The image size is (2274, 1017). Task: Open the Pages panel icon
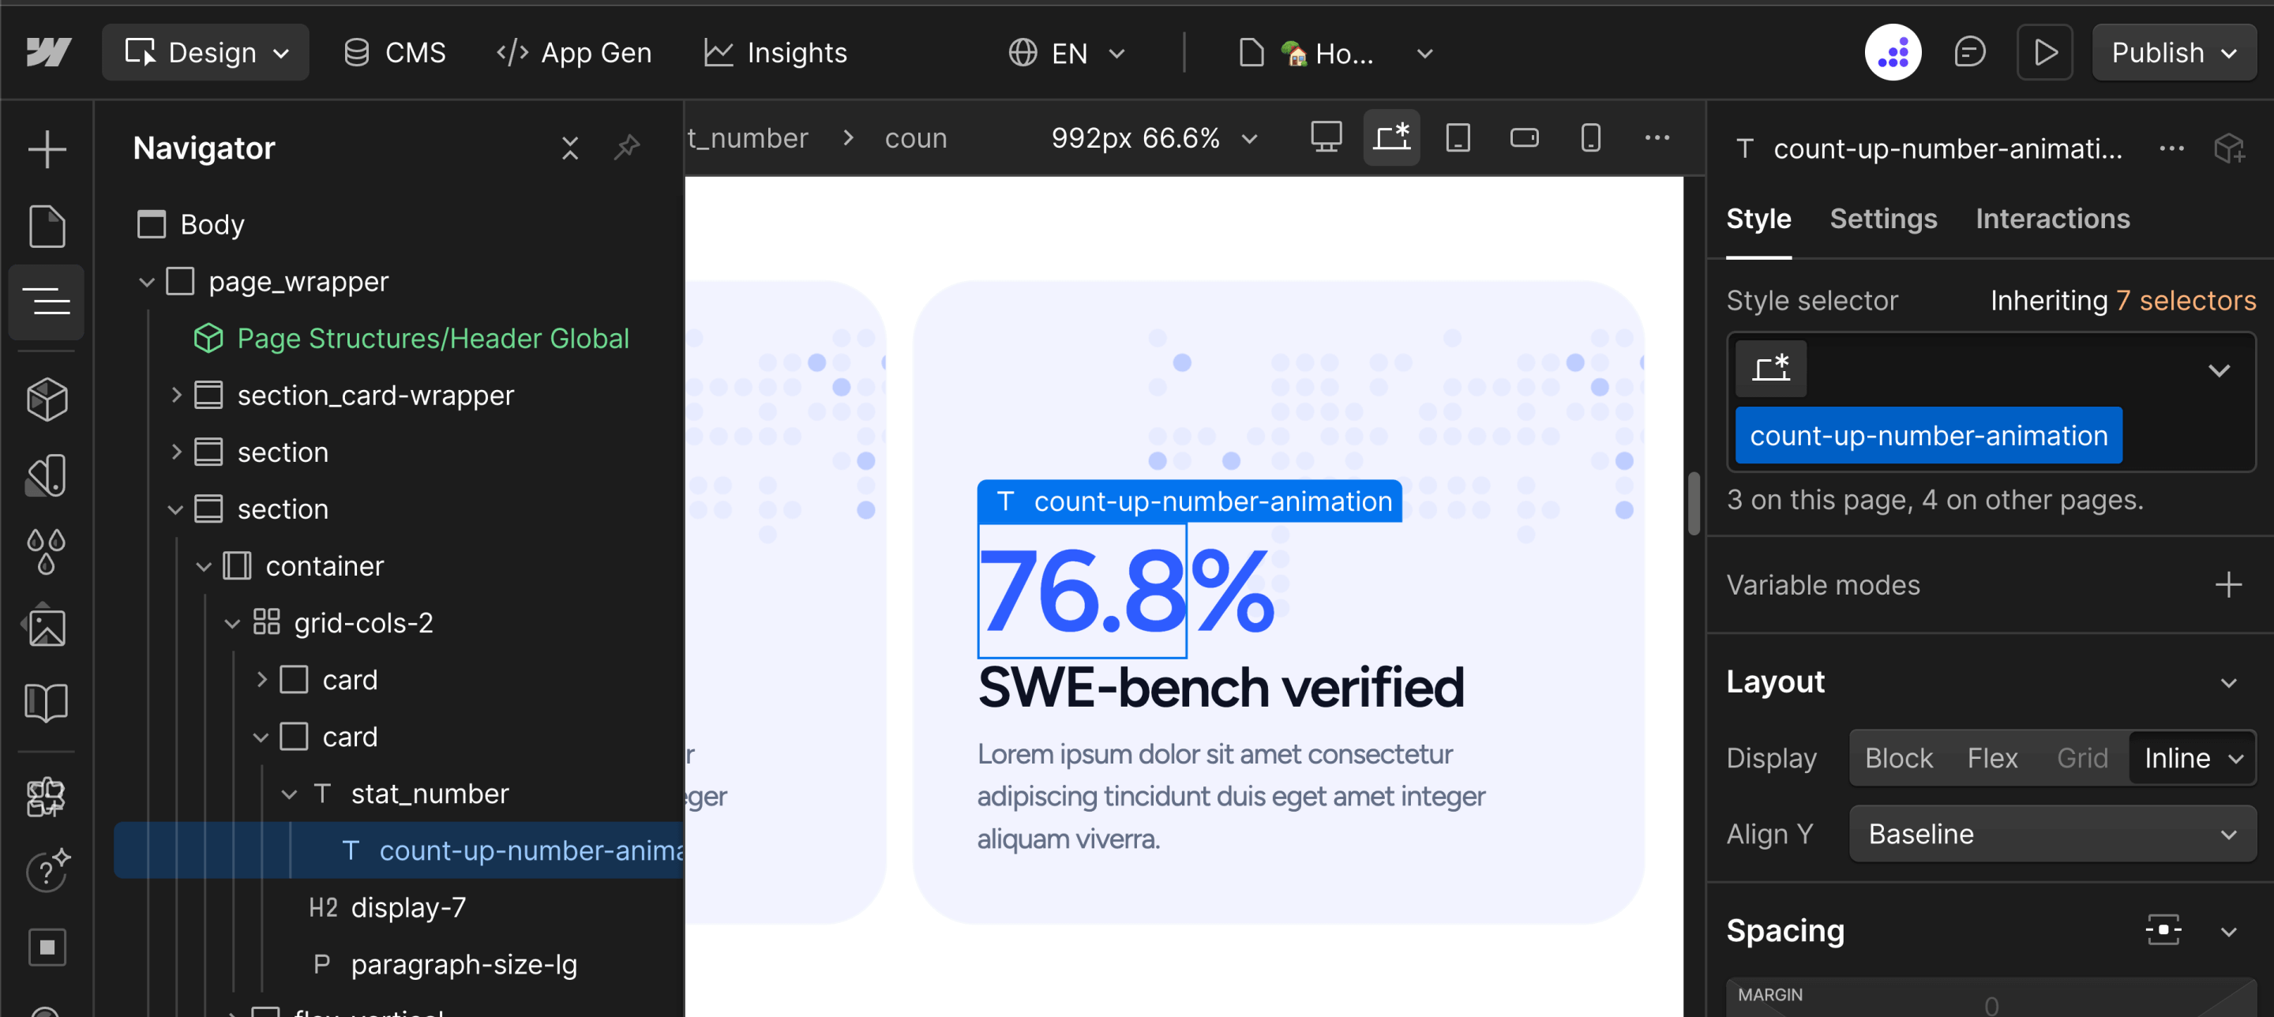coord(47,226)
